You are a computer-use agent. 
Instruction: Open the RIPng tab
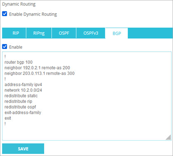tap(39, 33)
